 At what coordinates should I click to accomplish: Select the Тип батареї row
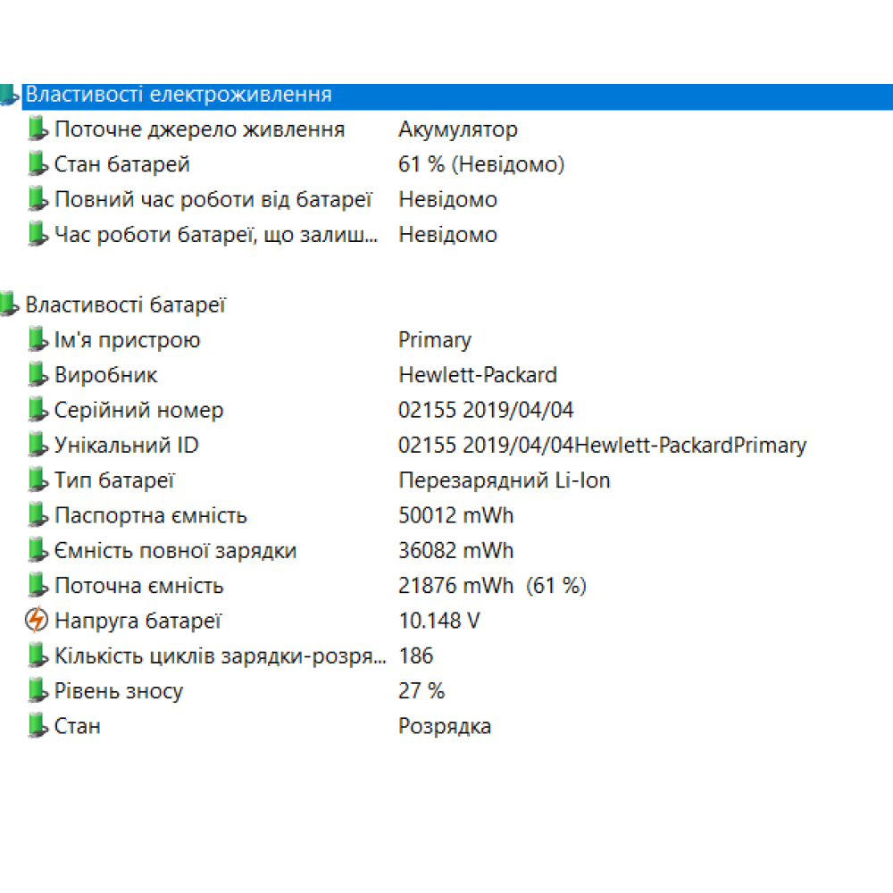point(113,480)
